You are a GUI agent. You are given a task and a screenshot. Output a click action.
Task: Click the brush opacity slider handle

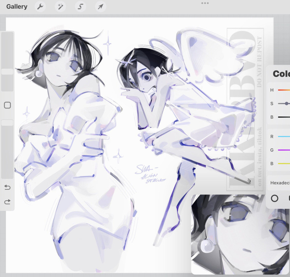tap(8, 123)
